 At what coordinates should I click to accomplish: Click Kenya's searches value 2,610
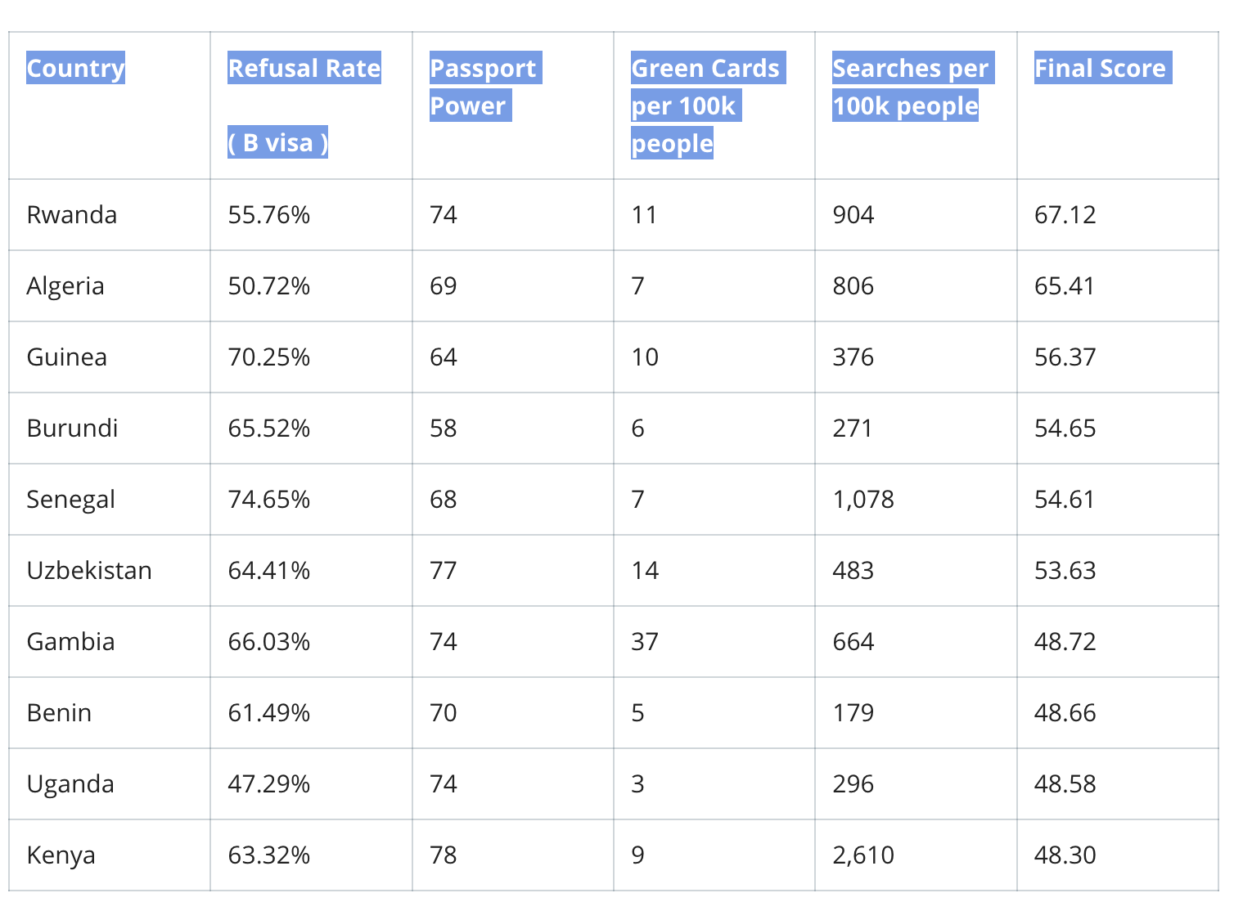(x=863, y=855)
